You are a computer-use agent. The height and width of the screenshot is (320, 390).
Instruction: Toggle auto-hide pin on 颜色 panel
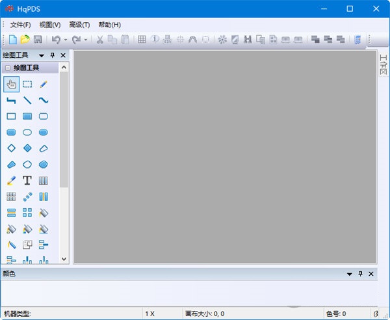[361, 274]
